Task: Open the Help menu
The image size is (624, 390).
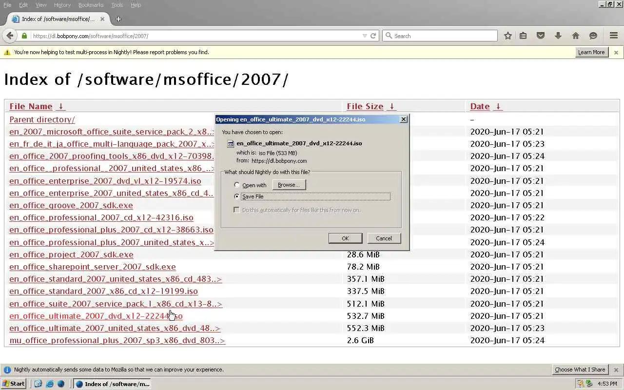Action: (136, 5)
